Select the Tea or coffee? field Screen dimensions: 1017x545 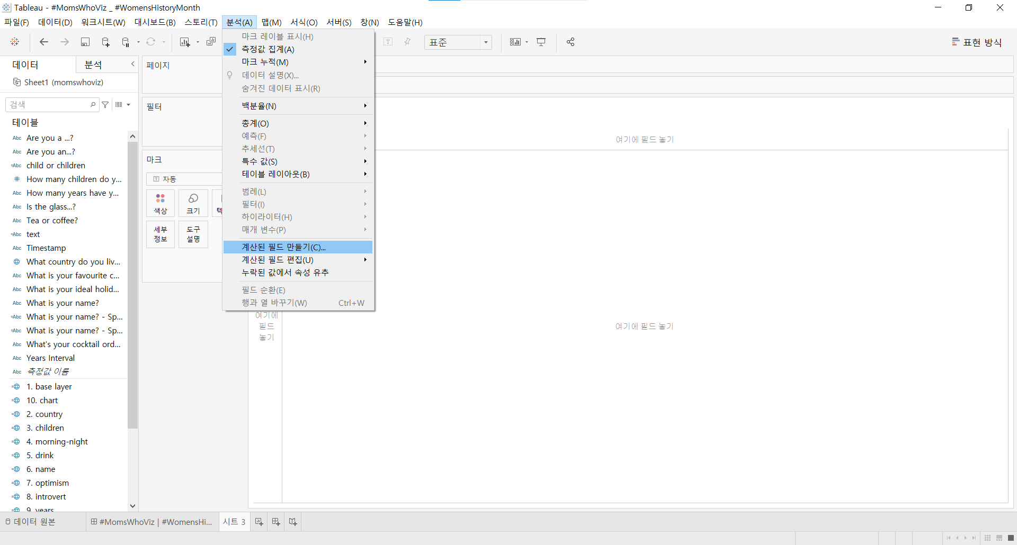coord(52,221)
